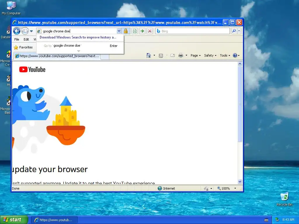The width and height of the screenshot is (299, 224).
Task: Select Go to 'google chrome doe' suggestion
Action: click(80, 46)
